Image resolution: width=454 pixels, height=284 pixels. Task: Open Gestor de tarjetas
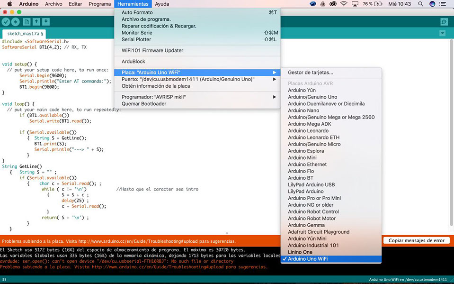pos(331,73)
